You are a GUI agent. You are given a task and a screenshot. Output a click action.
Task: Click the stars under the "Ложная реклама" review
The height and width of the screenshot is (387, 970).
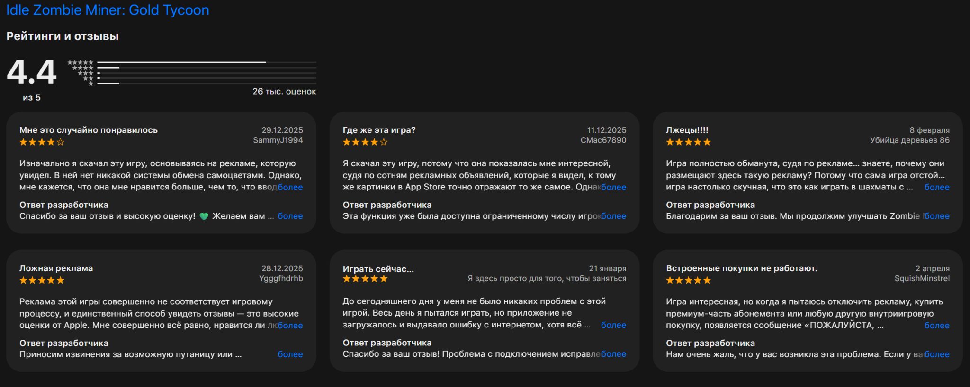click(42, 280)
